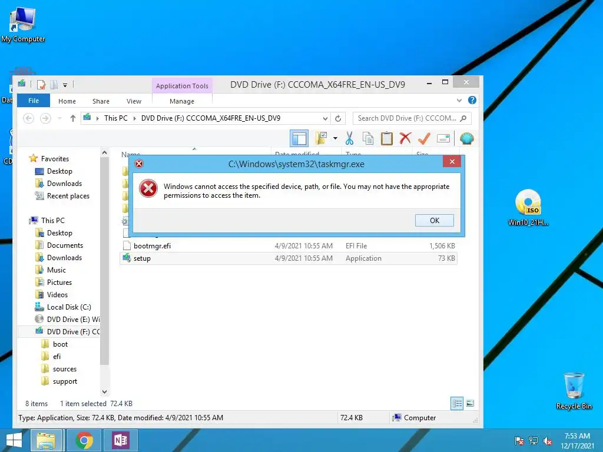This screenshot has width=603, height=452.
Task: Select Win10_21H ISO desktop icon
Action: point(528,208)
